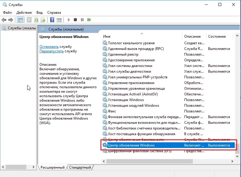Open the Действие menu

pyautogui.click(x=24, y=13)
